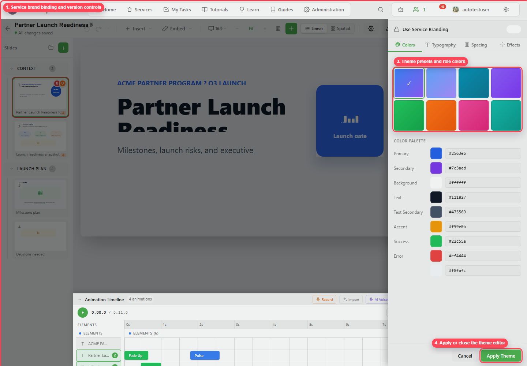The image size is (527, 366).
Task: Open the history dropdown next to redo
Action: pyautogui.click(x=108, y=29)
